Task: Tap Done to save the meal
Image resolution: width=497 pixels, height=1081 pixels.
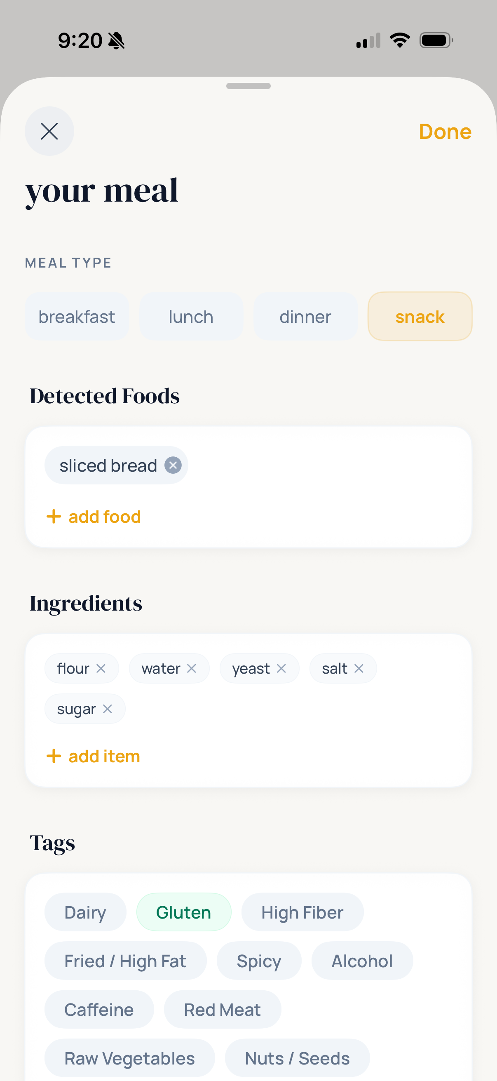Action: tap(445, 132)
